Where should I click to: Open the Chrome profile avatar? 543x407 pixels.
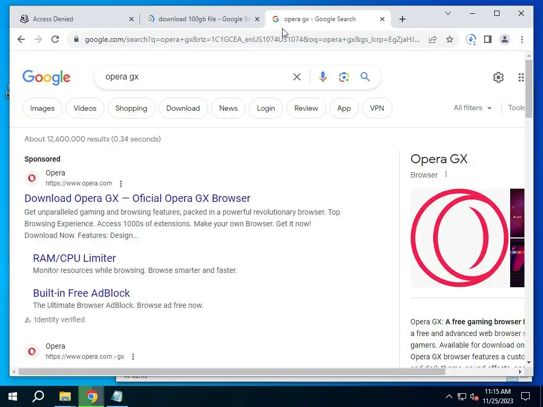click(505, 39)
